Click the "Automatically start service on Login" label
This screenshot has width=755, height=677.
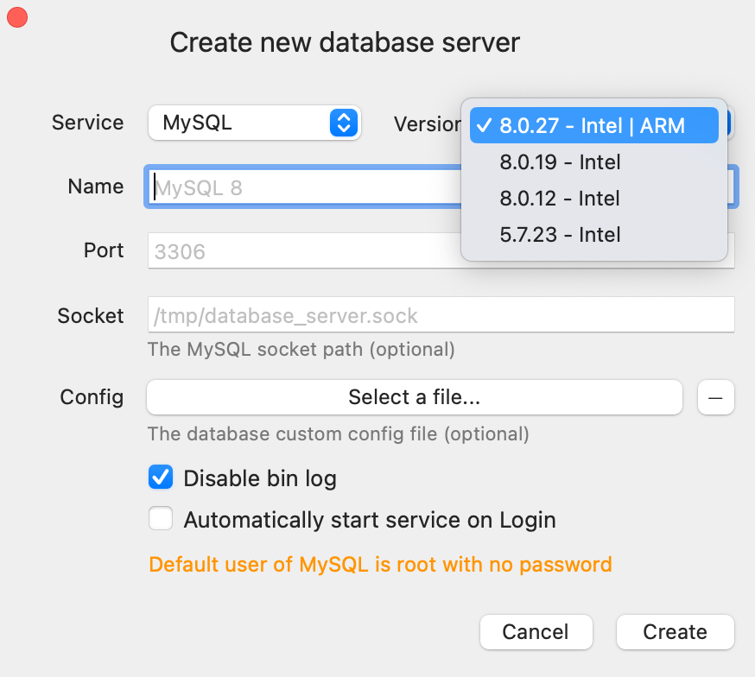[x=370, y=520]
